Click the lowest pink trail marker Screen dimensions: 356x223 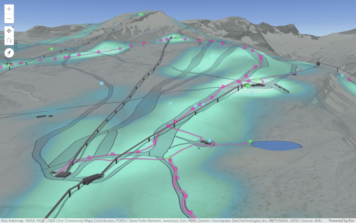pos(190,212)
